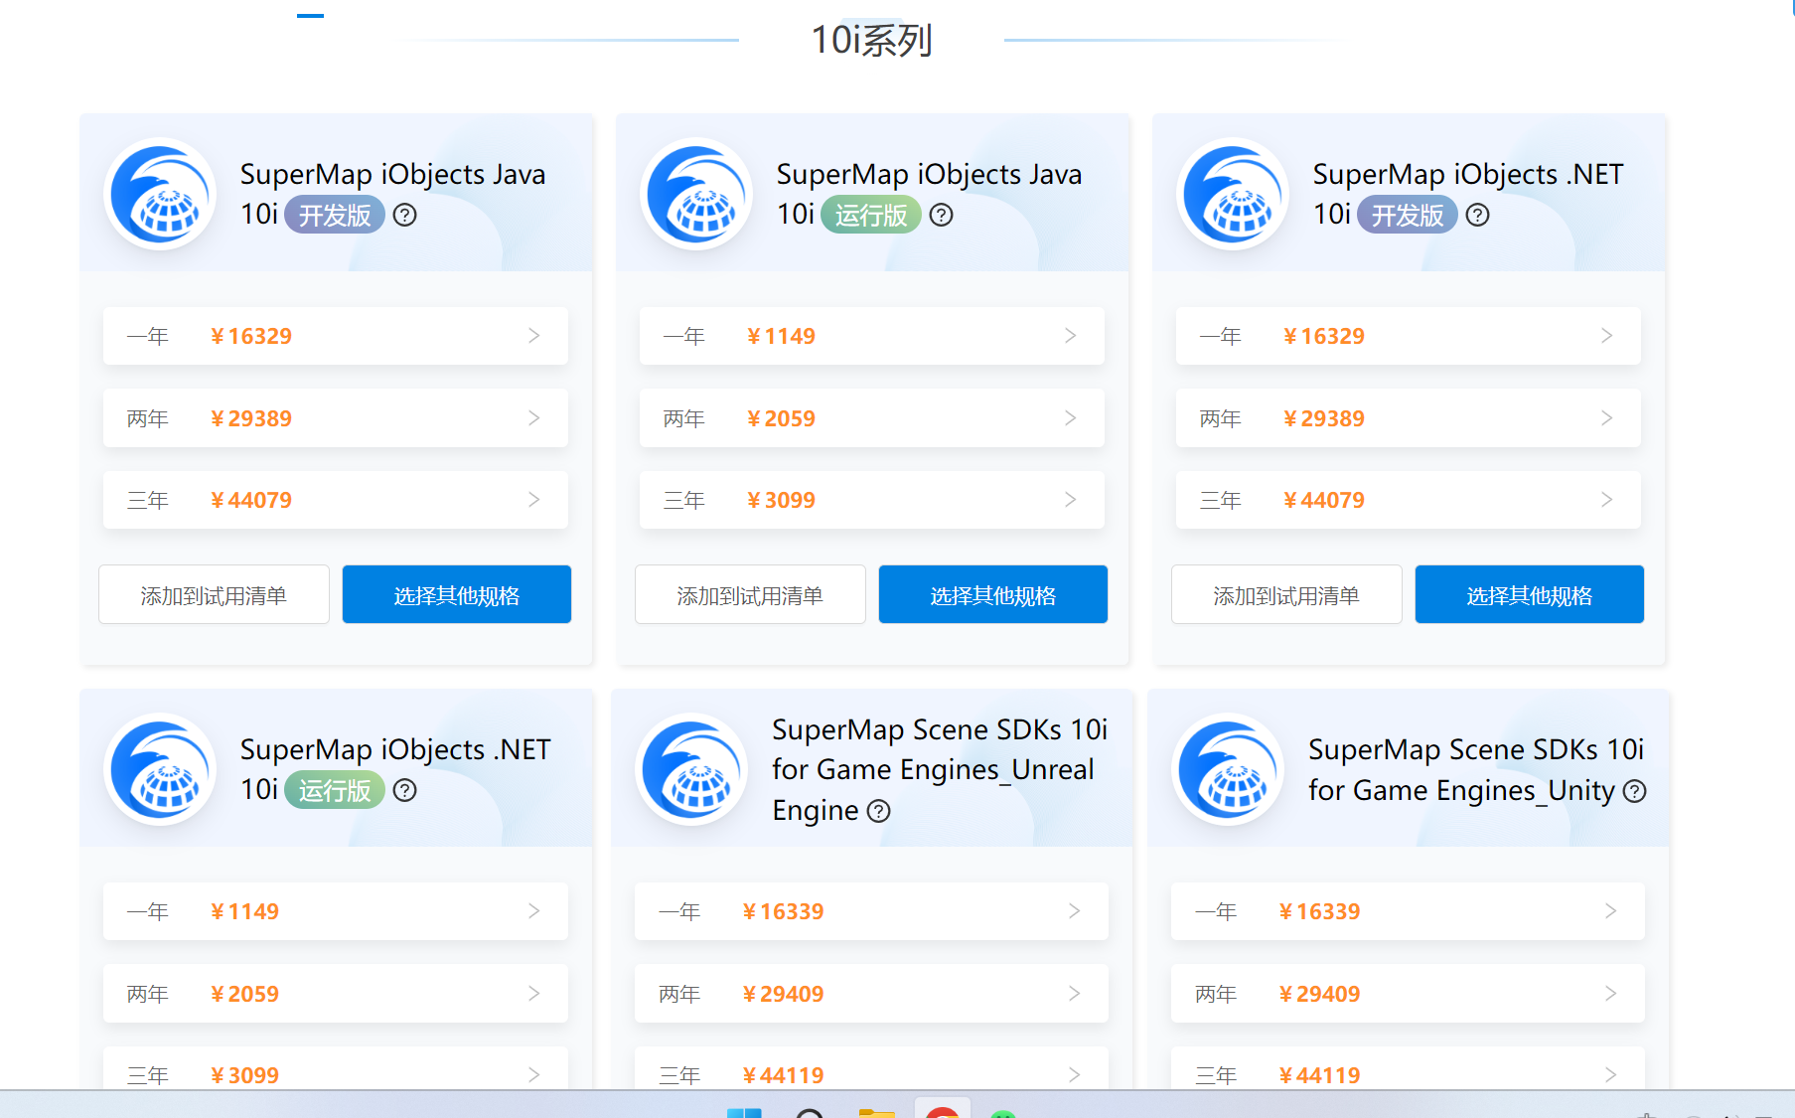Open SuperMap Scene SDKs Game Engines_Unity title
The width and height of the screenshot is (1795, 1118).
[x=1476, y=770]
